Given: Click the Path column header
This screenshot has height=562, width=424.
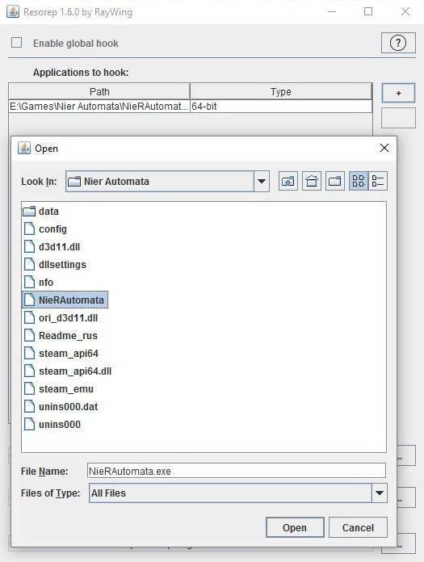Looking at the screenshot, I should coord(99,92).
